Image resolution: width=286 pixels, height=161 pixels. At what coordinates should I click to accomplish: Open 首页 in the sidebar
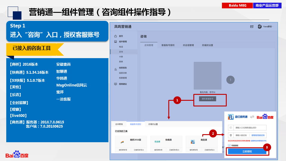coord(121,36)
